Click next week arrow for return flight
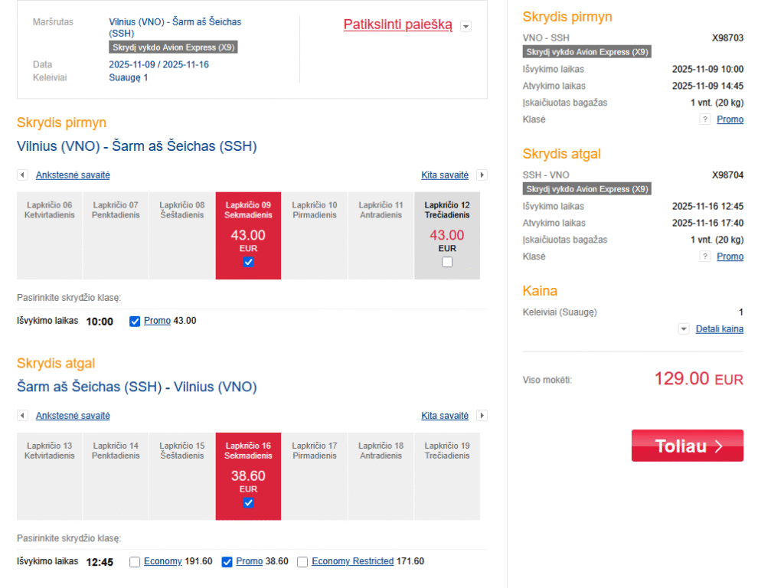Viewport: 784px width, 588px height. click(482, 416)
